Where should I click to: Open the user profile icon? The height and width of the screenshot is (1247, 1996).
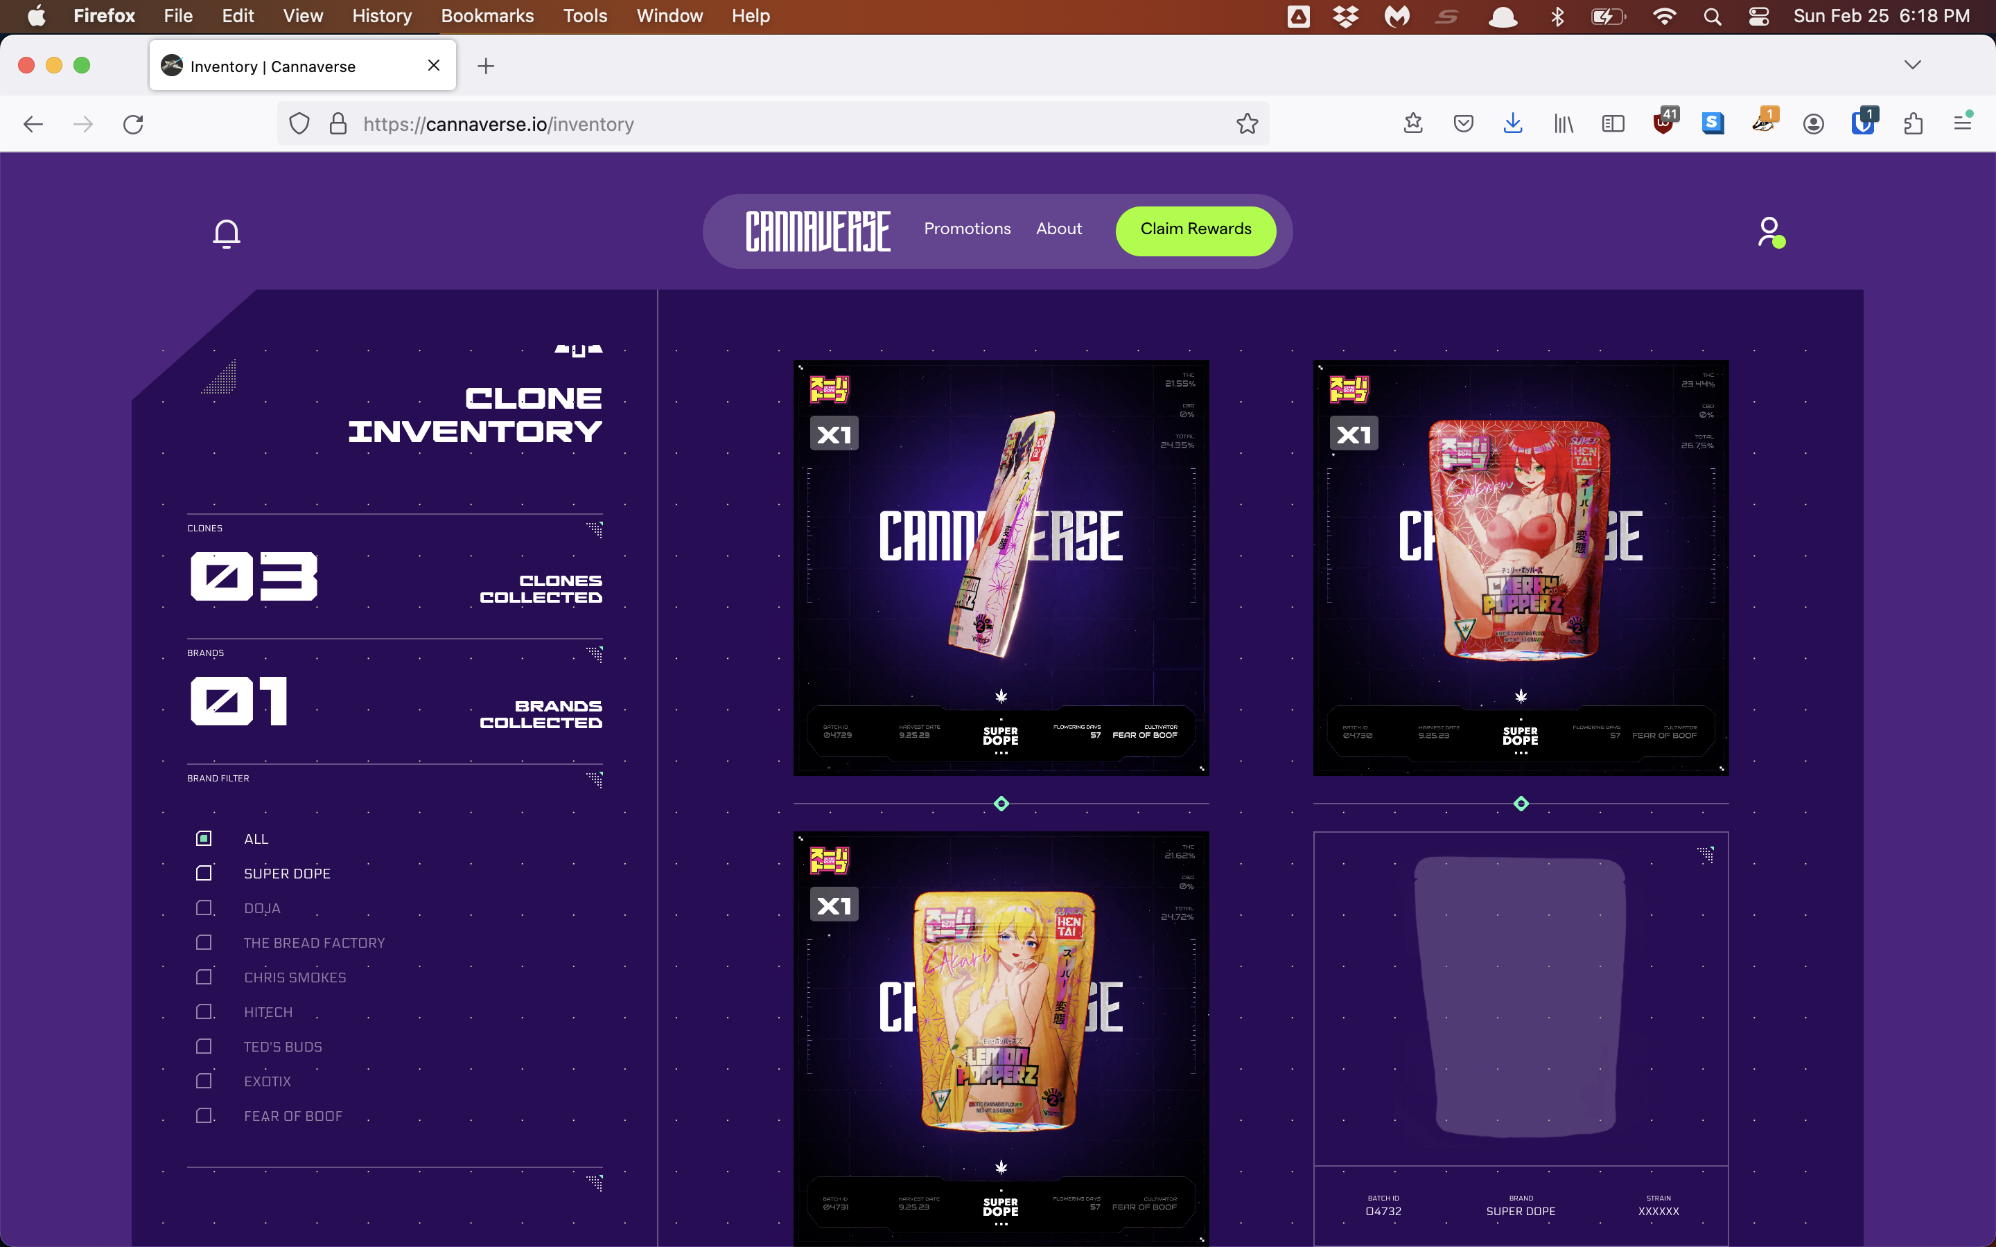click(1769, 232)
